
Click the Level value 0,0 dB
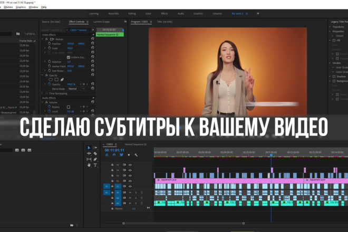coord(71,111)
